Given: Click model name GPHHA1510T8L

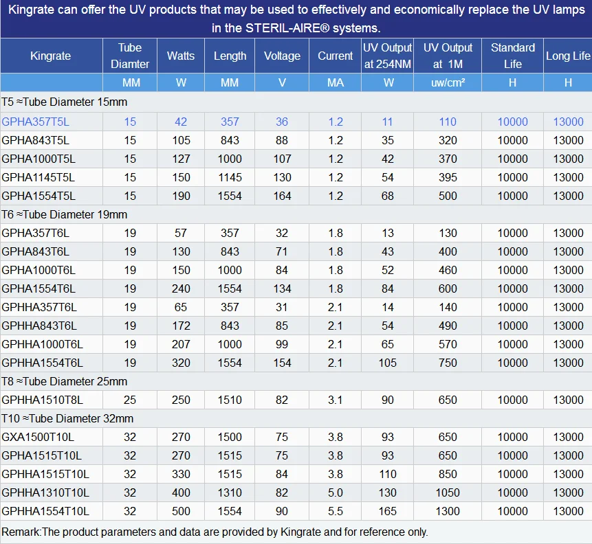Looking at the screenshot, I should pos(42,400).
